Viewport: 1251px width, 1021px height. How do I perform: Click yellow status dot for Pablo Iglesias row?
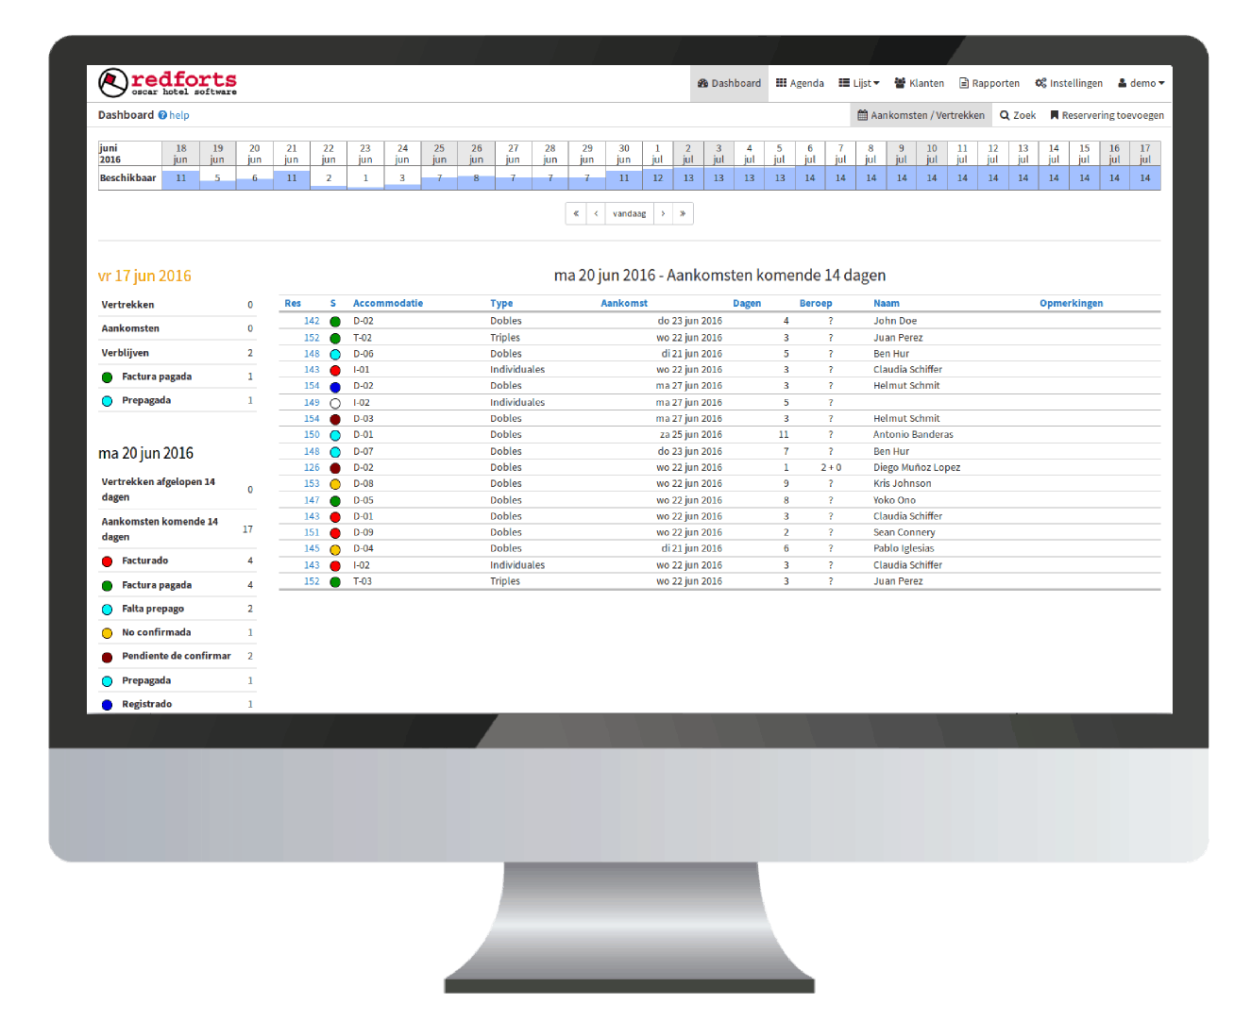click(x=335, y=550)
